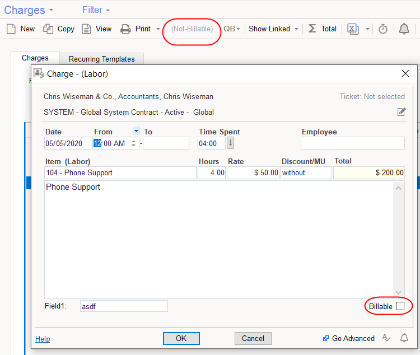
Task: Enable the Billable checkbox
Action: tap(400, 306)
